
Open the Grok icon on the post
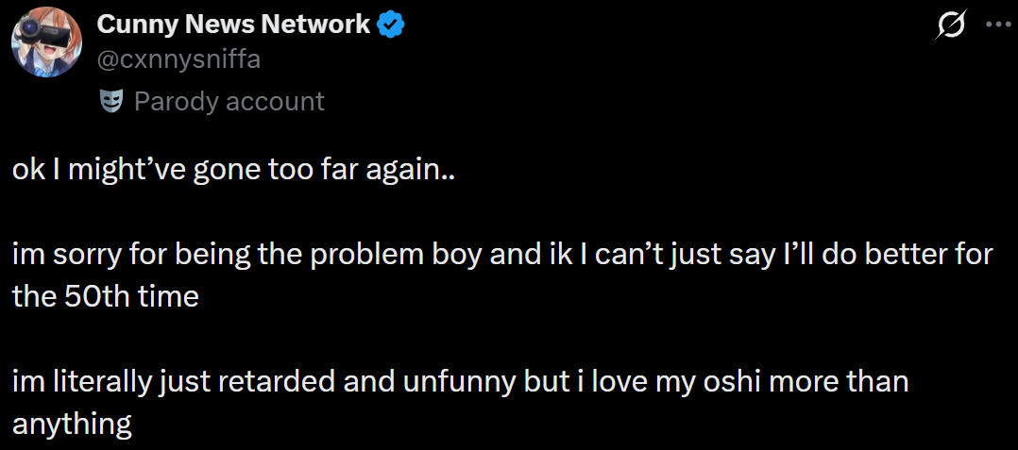(950, 26)
